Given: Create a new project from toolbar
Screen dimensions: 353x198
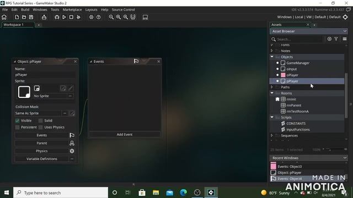Looking at the screenshot, I should 17,17.
